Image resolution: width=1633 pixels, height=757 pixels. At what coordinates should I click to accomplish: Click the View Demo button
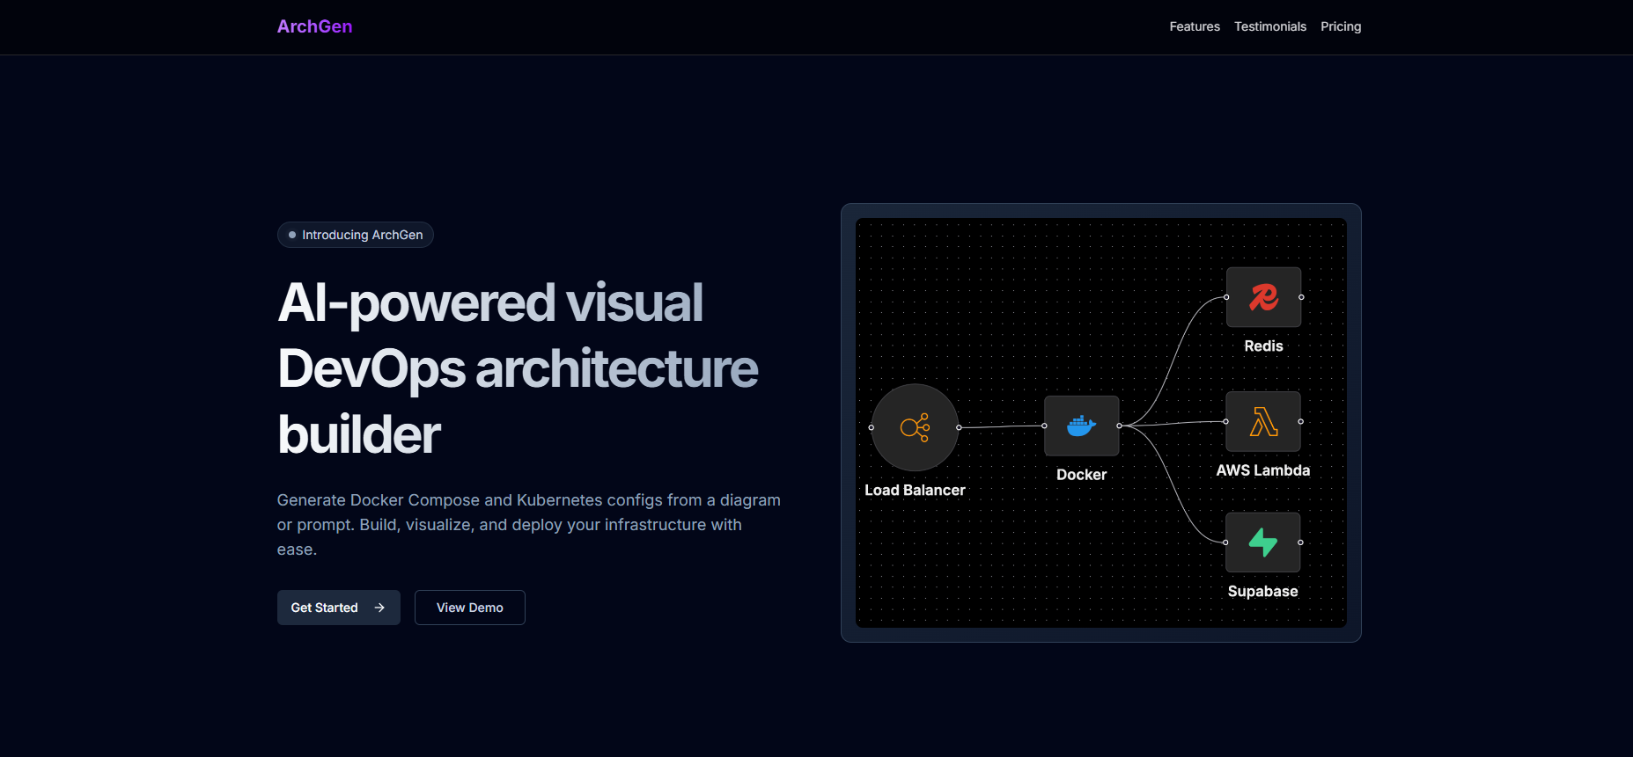(470, 608)
